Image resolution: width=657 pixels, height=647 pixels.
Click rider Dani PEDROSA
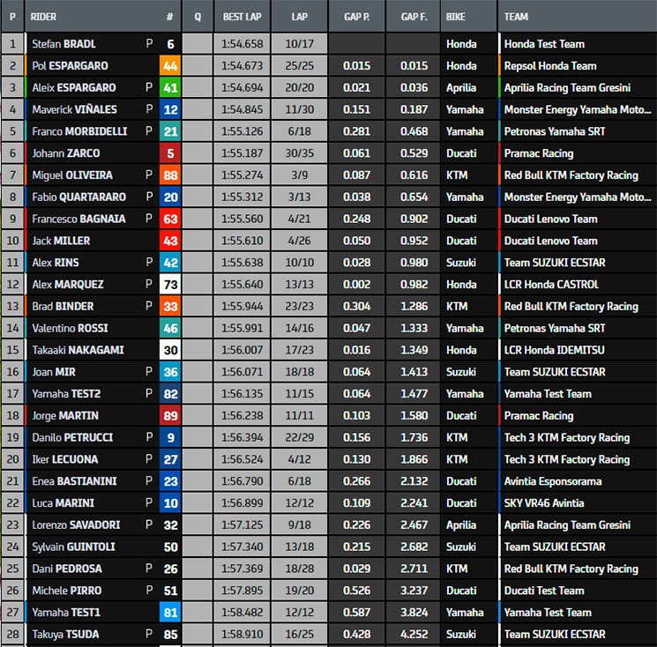tap(67, 569)
